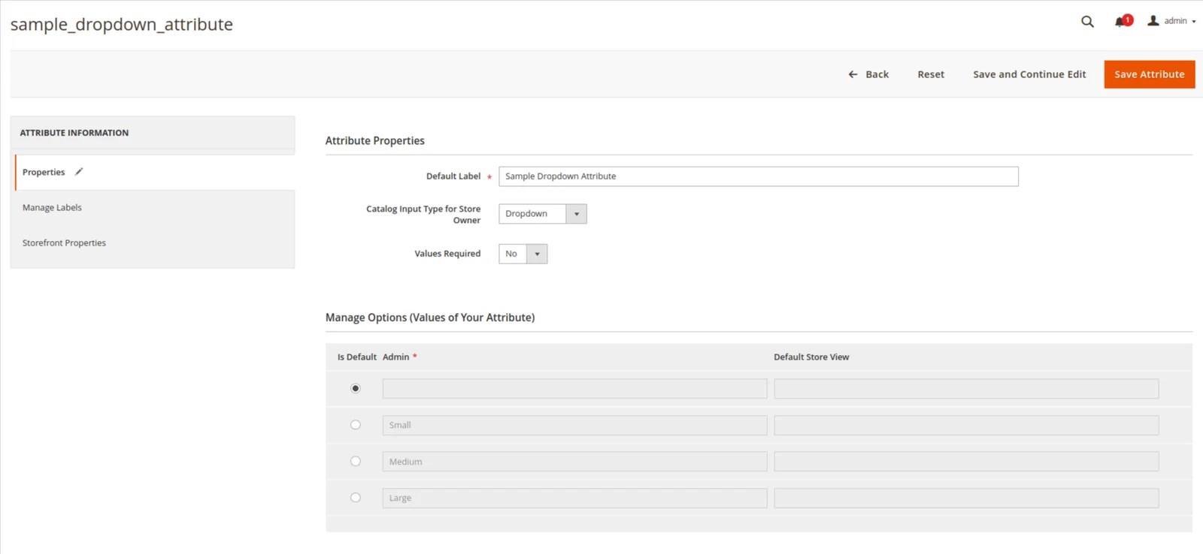This screenshot has width=1203, height=554.
Task: Click the empty first Admin option field
Action: pyautogui.click(x=574, y=388)
